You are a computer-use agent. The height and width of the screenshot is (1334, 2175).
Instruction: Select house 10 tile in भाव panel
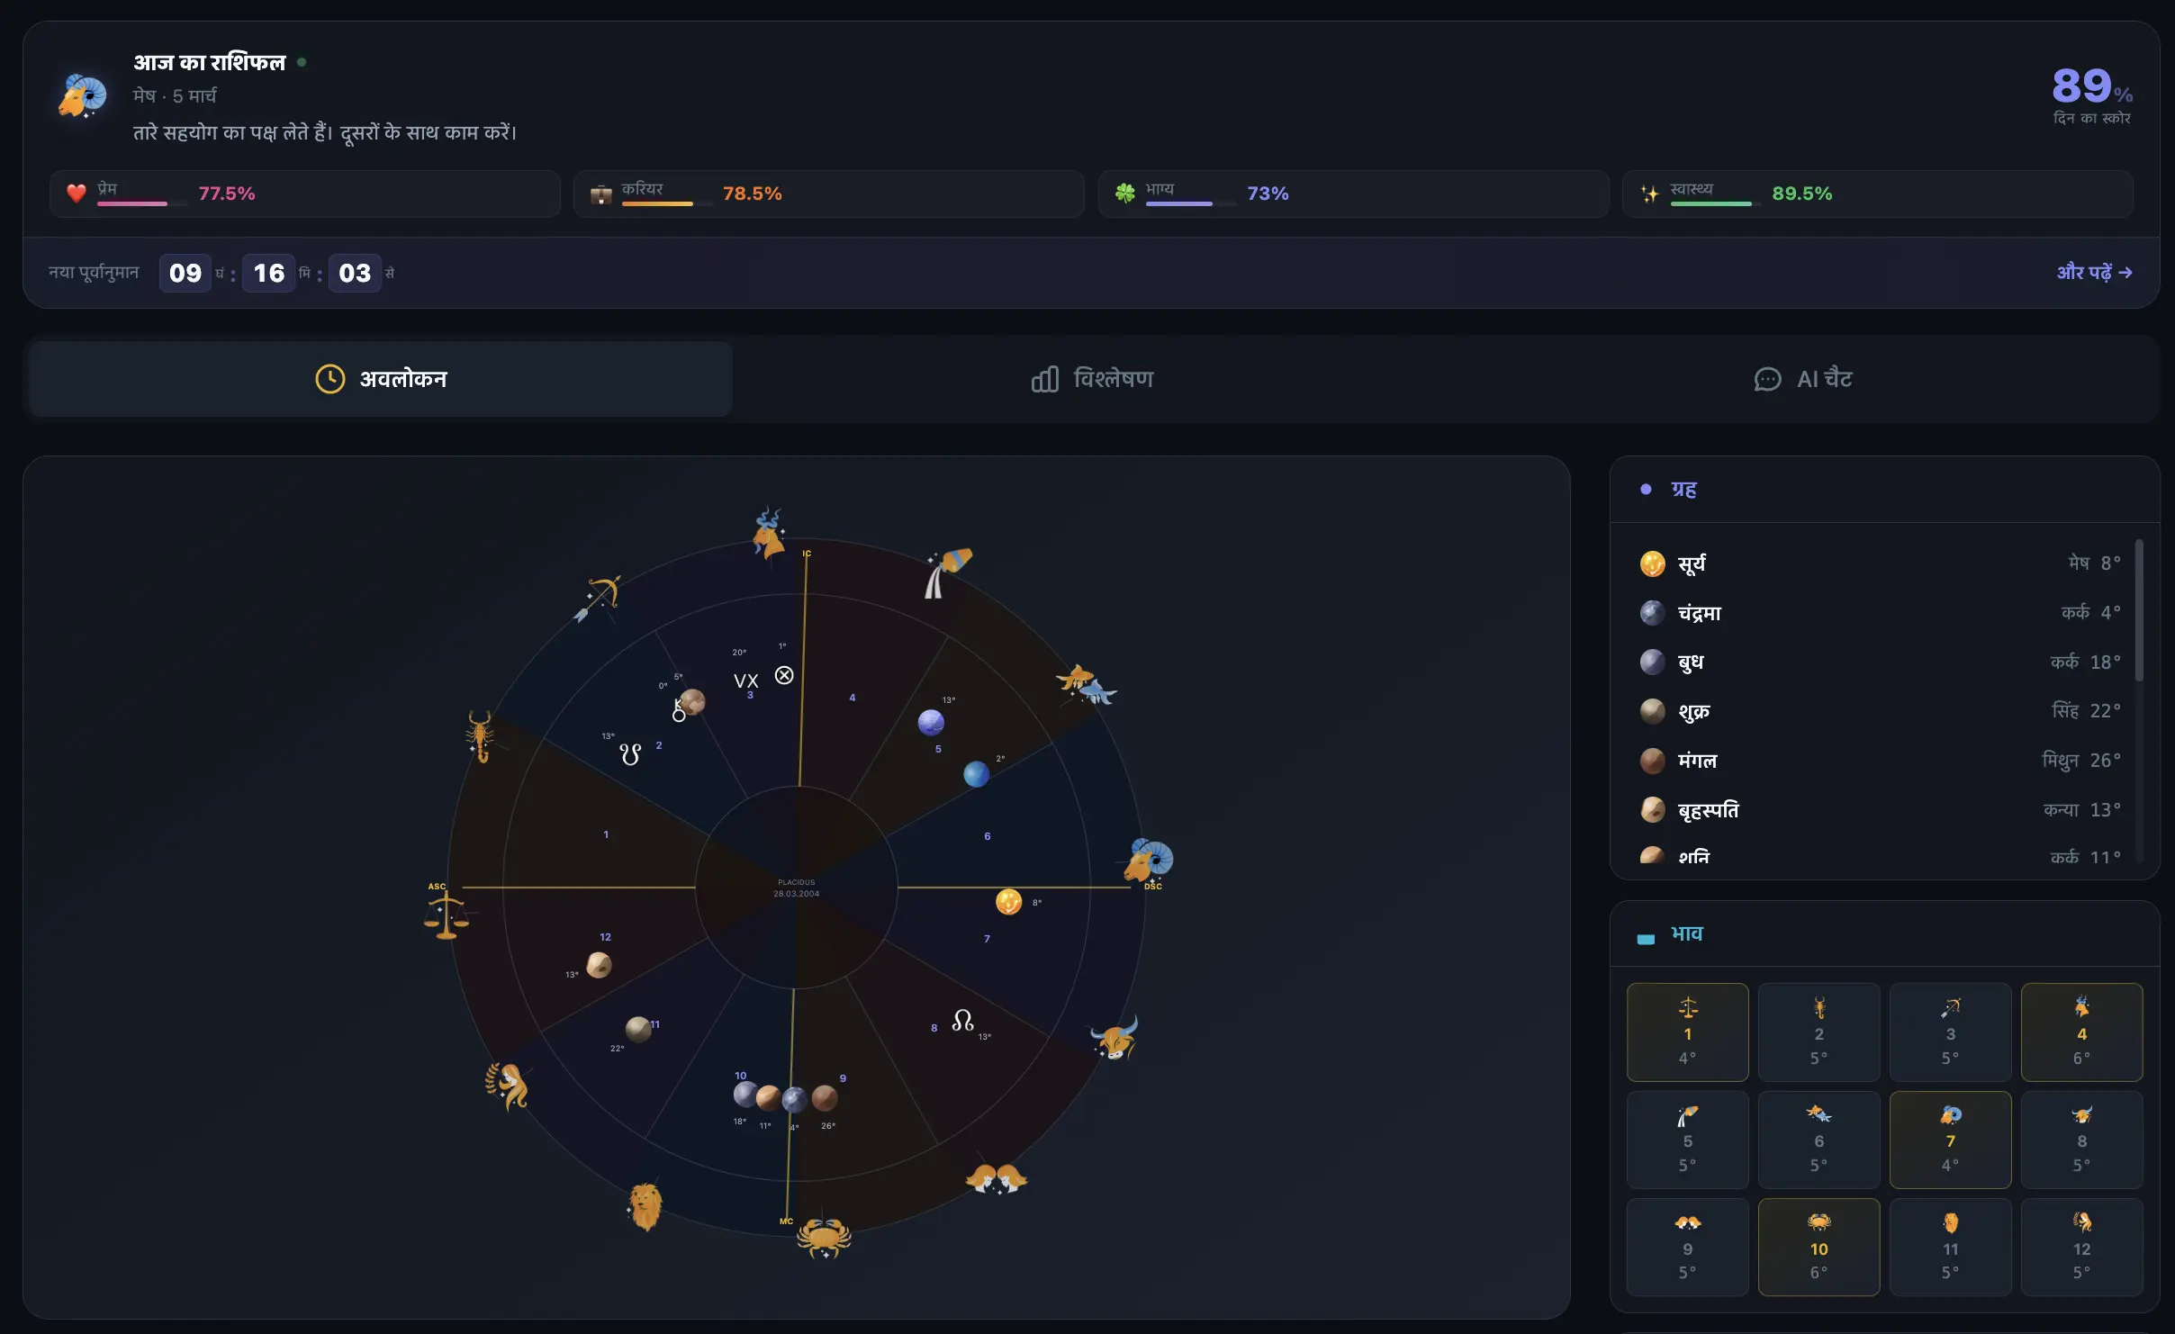point(1819,1247)
